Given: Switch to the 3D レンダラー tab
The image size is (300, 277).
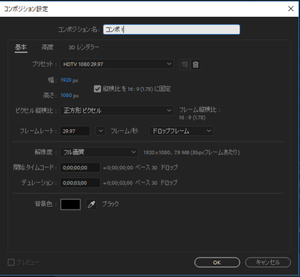Looking at the screenshot, I should (84, 47).
